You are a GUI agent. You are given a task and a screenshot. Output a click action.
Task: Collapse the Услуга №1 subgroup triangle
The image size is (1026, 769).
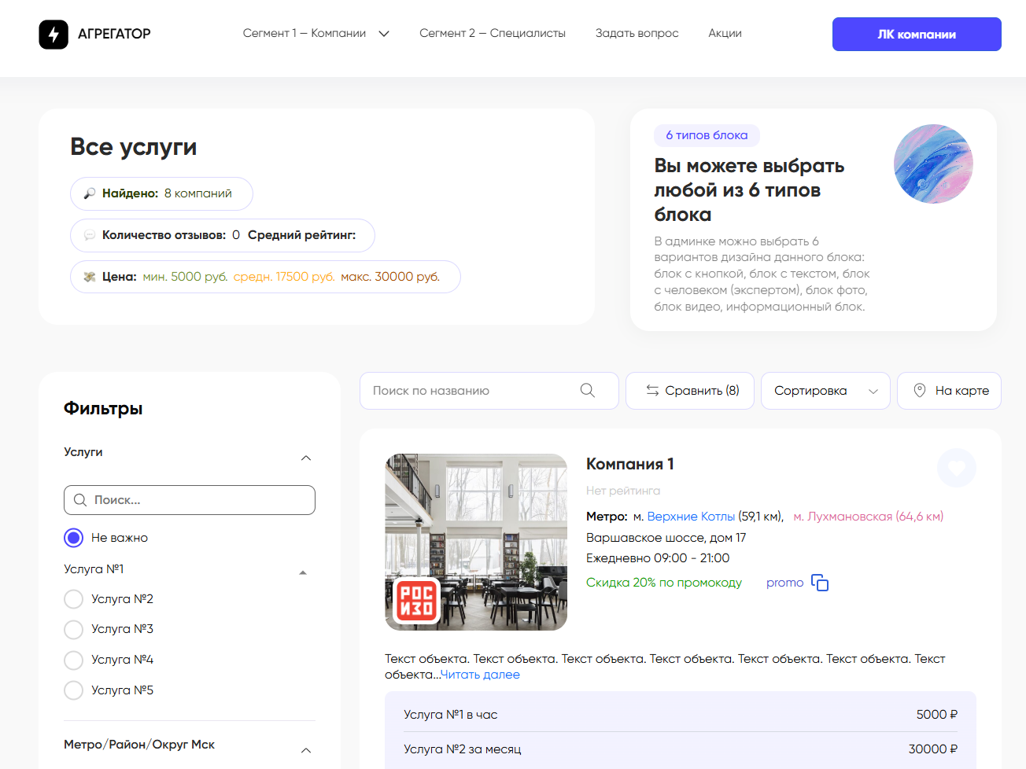[x=303, y=572]
